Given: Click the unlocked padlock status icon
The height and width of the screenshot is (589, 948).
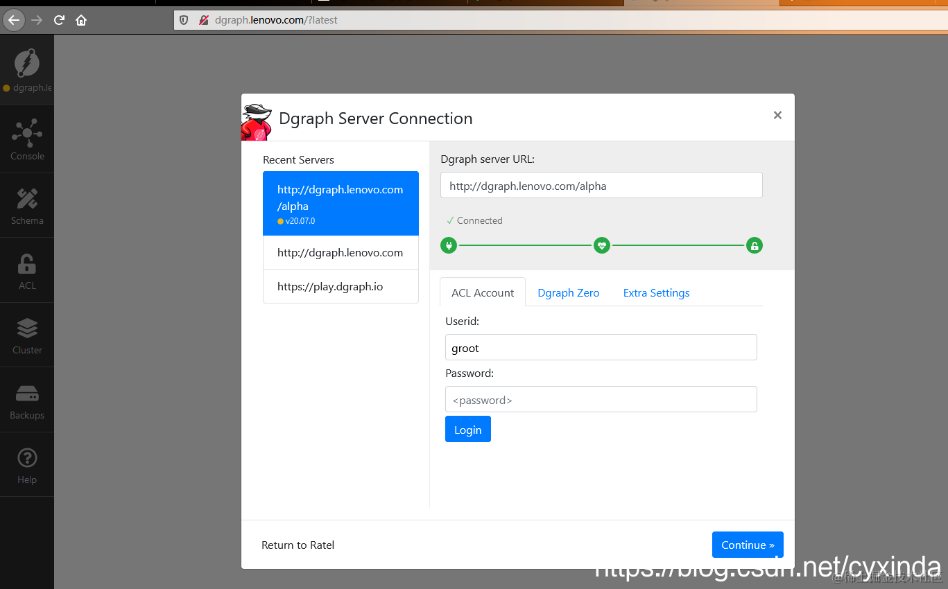Looking at the screenshot, I should tap(755, 245).
